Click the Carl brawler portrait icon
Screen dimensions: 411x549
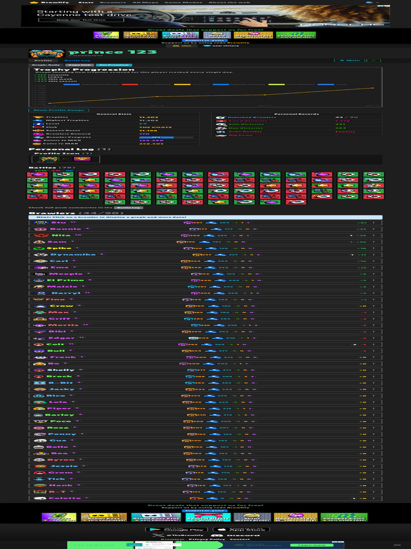pyautogui.click(x=40, y=261)
